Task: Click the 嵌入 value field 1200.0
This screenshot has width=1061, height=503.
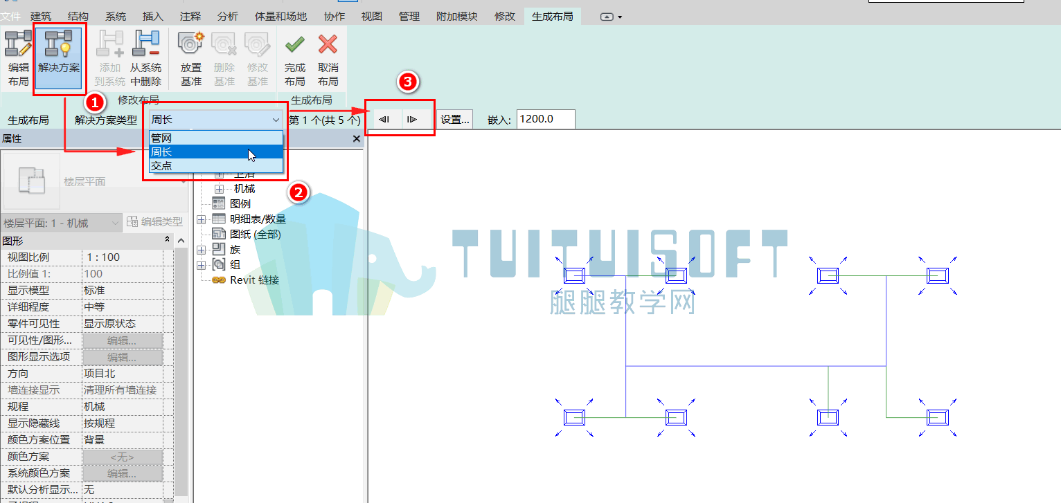Action: coord(546,119)
